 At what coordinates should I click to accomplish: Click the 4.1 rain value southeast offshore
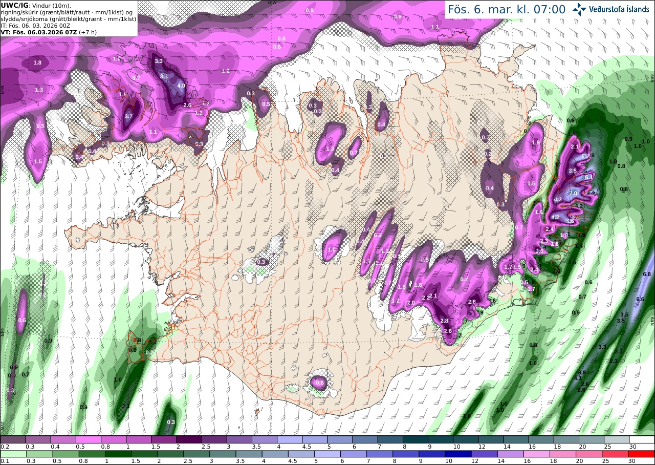click(578, 378)
